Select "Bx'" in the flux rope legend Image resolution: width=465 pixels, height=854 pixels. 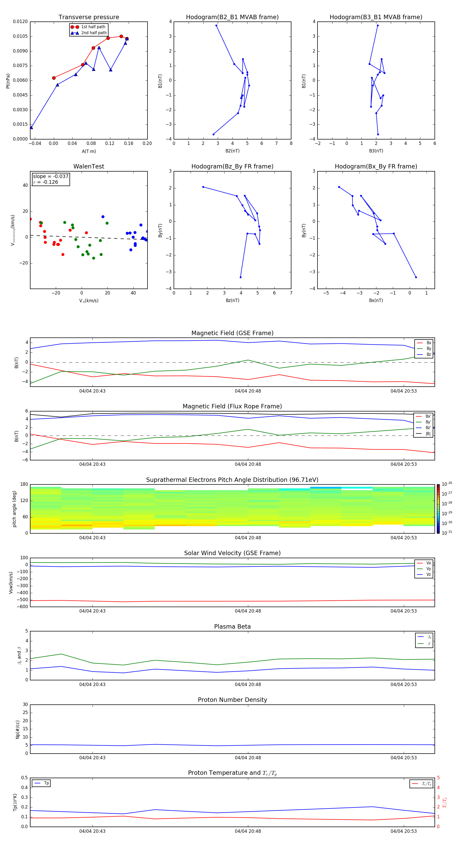click(424, 416)
